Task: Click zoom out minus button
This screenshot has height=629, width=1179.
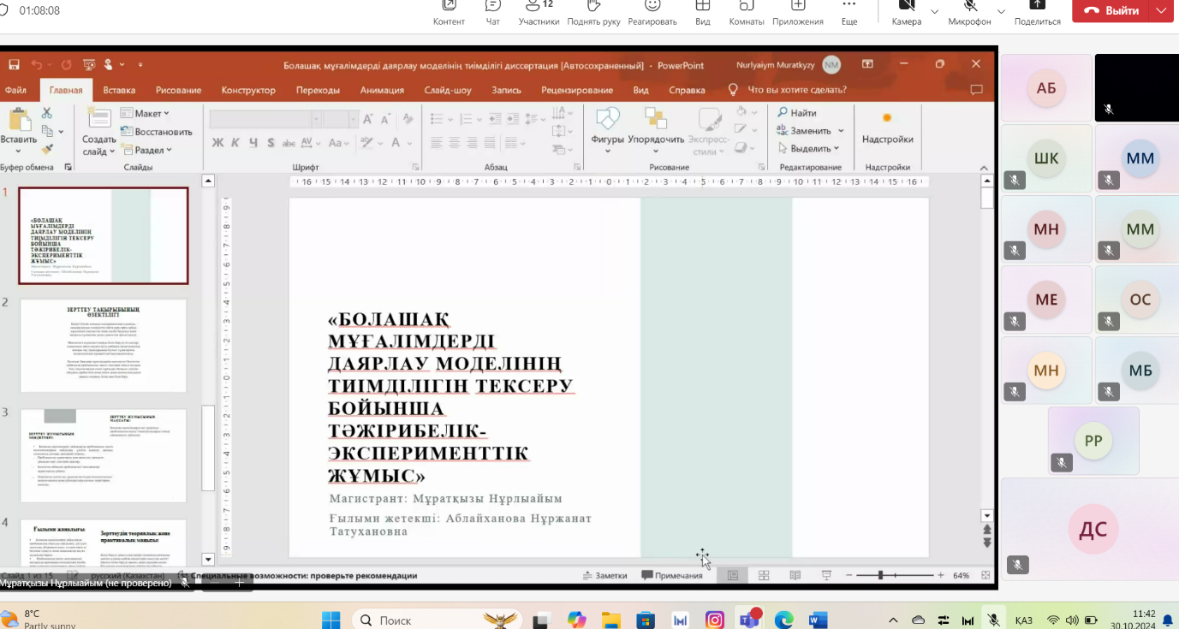Action: 847,576
